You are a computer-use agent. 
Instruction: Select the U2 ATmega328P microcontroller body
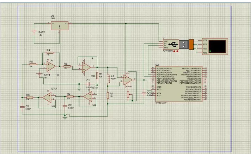point(179,84)
